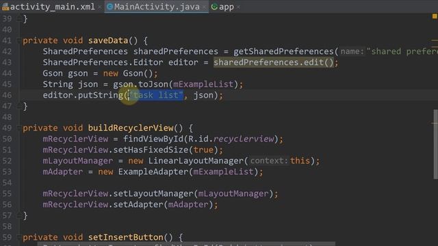Collapse the setInsertButton method fold marker
The image size is (438, 246).
(x=18, y=238)
